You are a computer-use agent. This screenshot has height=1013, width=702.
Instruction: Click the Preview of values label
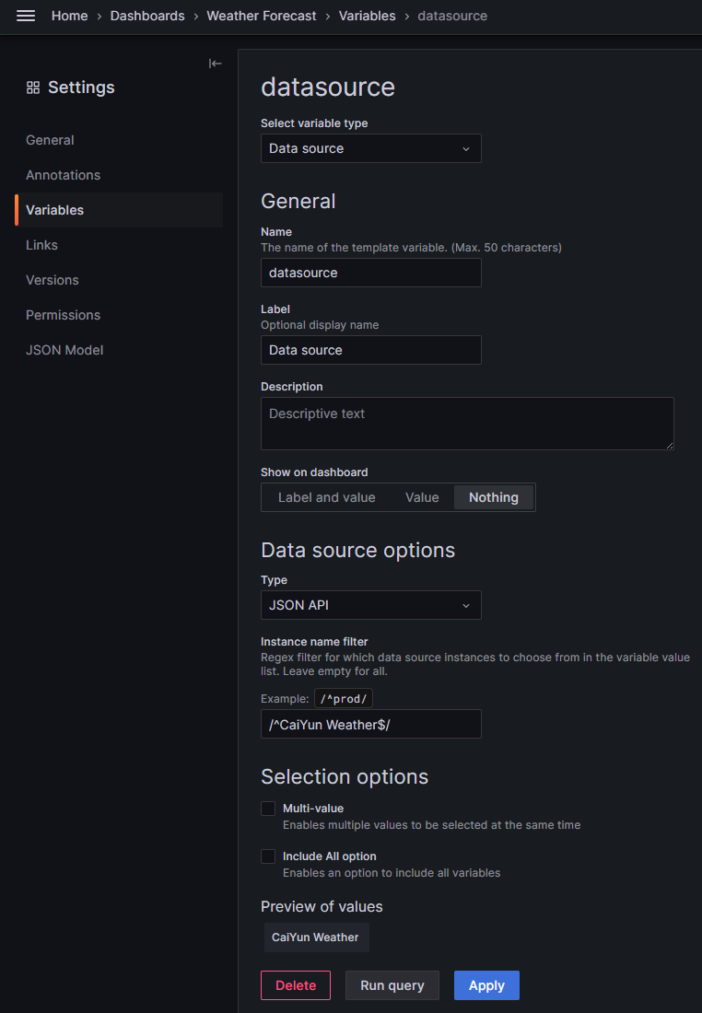pos(322,906)
